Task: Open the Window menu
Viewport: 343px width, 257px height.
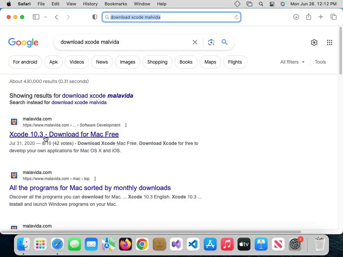Action: [142, 4]
